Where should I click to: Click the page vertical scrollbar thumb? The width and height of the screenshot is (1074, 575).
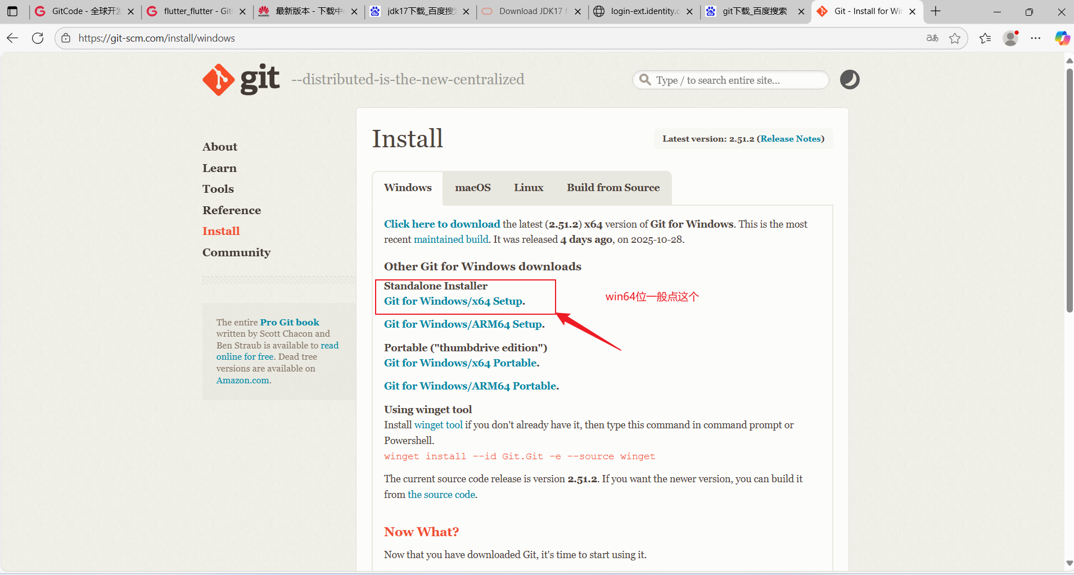click(1070, 190)
